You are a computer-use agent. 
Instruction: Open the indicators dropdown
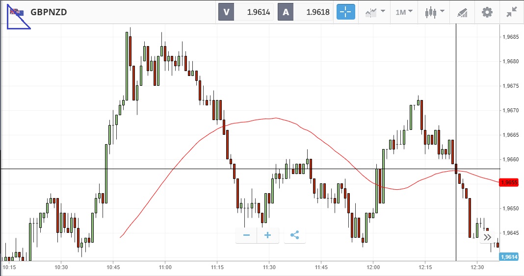point(375,12)
